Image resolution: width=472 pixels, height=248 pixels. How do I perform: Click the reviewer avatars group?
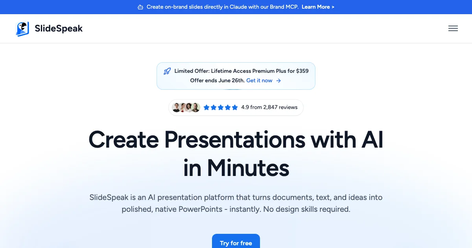click(186, 107)
